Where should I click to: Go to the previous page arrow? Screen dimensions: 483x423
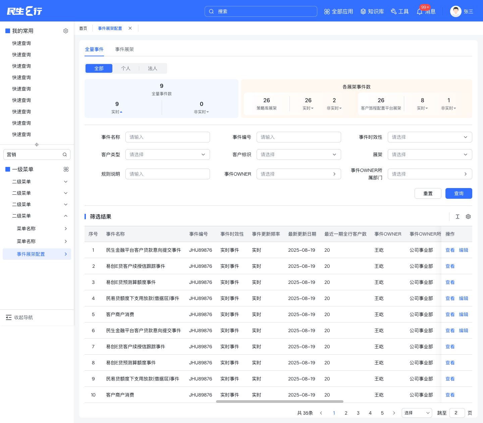(x=321, y=413)
